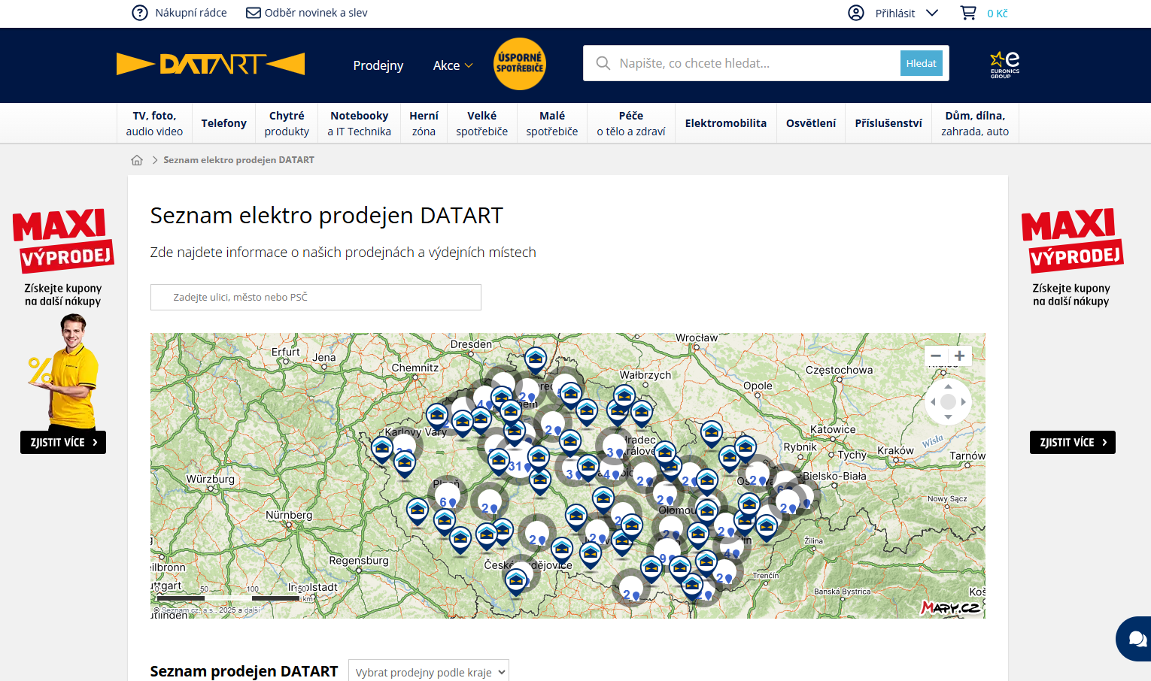
Task: Open the live chat bubble icon
Action: [x=1136, y=639]
